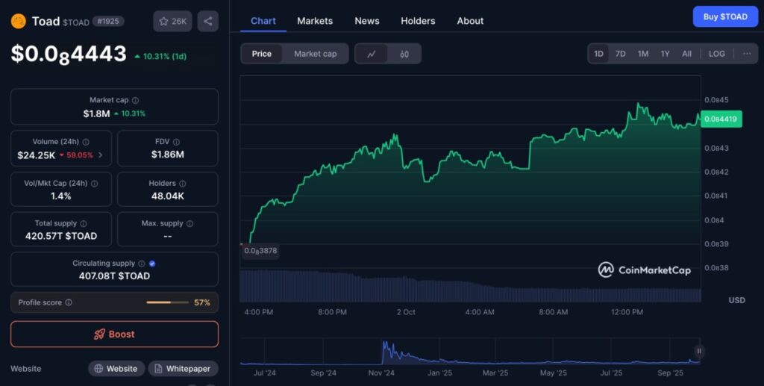Toggle chart to Market cap view
This screenshot has height=386, width=764.
(315, 54)
